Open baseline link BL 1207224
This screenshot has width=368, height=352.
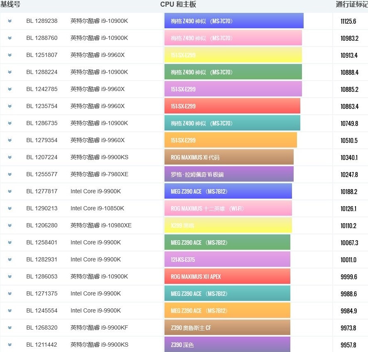[x=42, y=157]
